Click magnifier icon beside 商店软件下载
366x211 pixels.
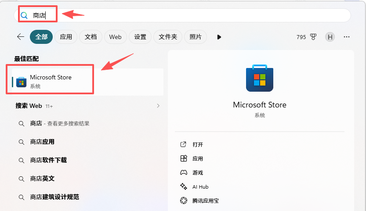pyautogui.click(x=22, y=161)
